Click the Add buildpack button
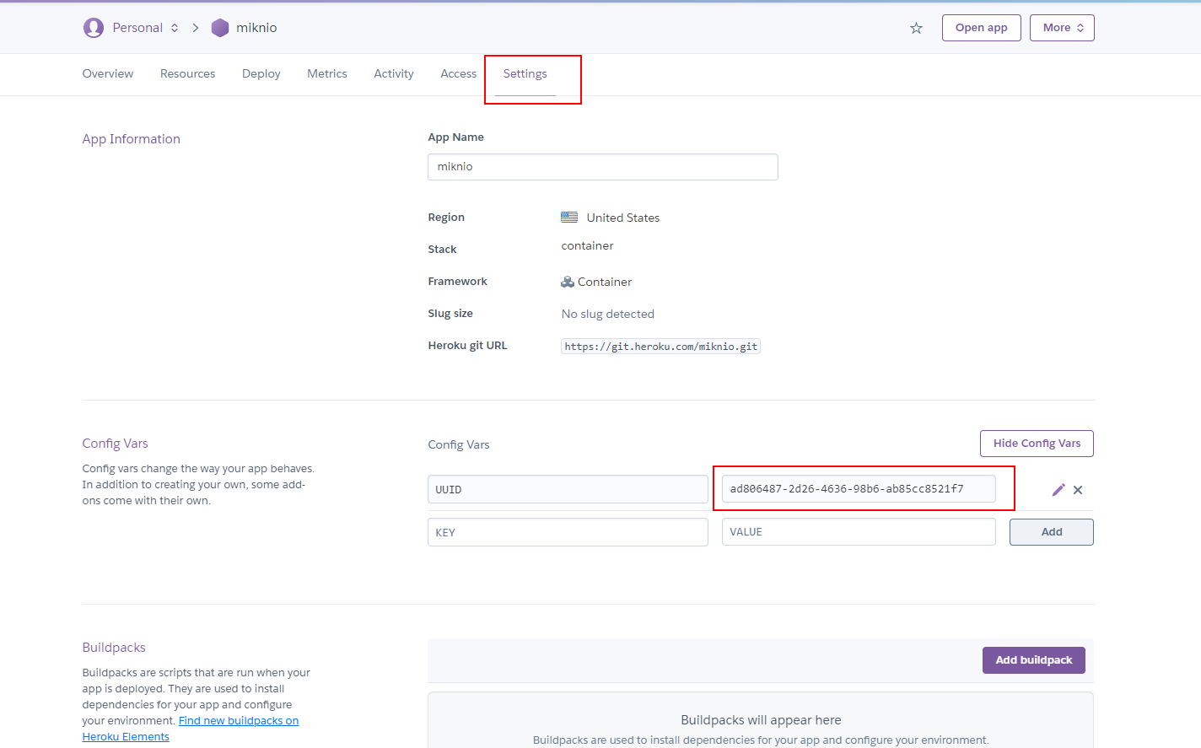Viewport: 1201px width, 748px height. click(1033, 660)
